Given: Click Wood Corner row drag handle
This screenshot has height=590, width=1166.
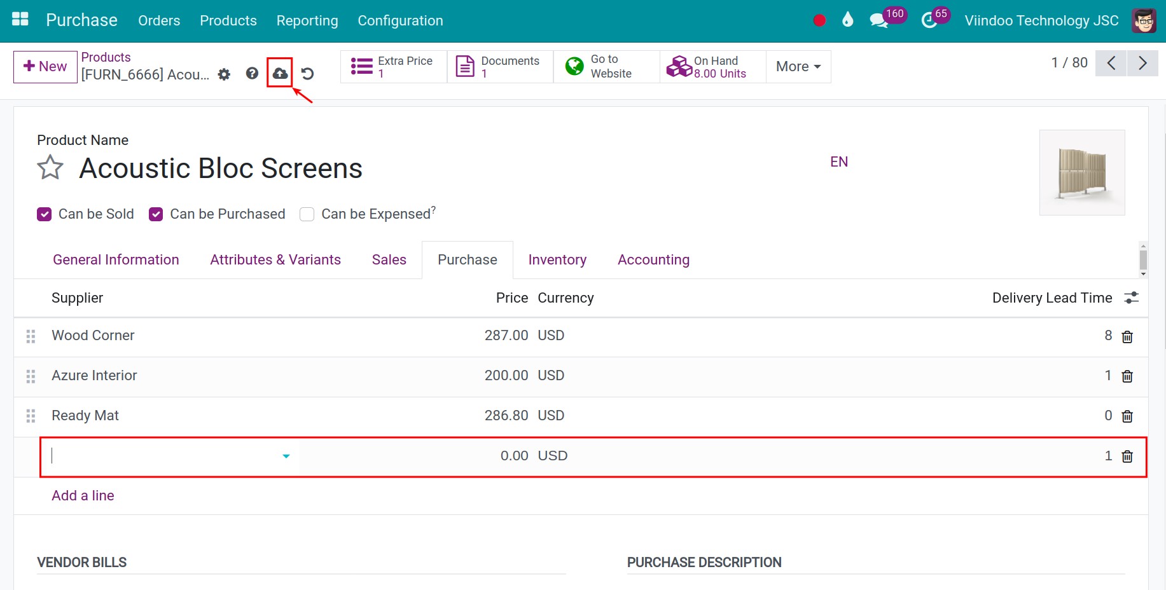Looking at the screenshot, I should pos(31,336).
